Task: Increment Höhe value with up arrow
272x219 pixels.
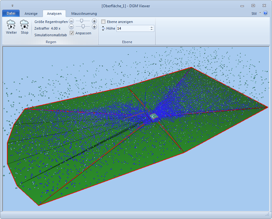Action: tap(152, 27)
